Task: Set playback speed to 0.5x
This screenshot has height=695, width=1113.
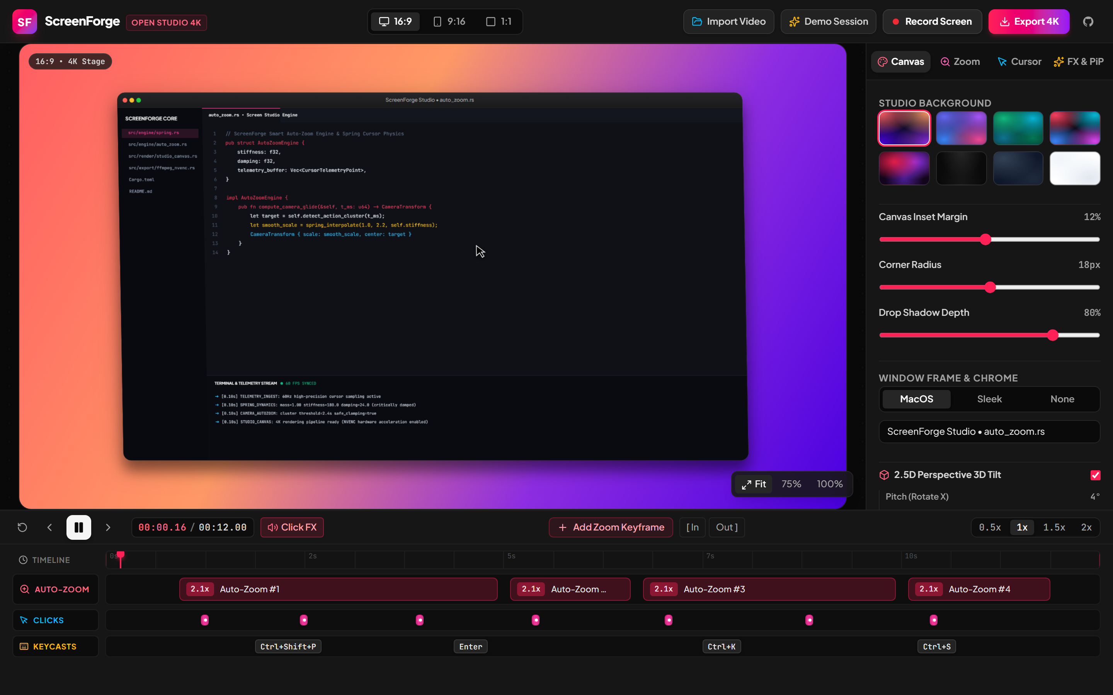Action: coord(990,527)
